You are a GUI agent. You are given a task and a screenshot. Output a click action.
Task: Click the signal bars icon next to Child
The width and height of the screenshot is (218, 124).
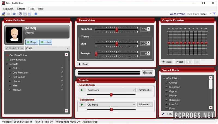[62, 68]
